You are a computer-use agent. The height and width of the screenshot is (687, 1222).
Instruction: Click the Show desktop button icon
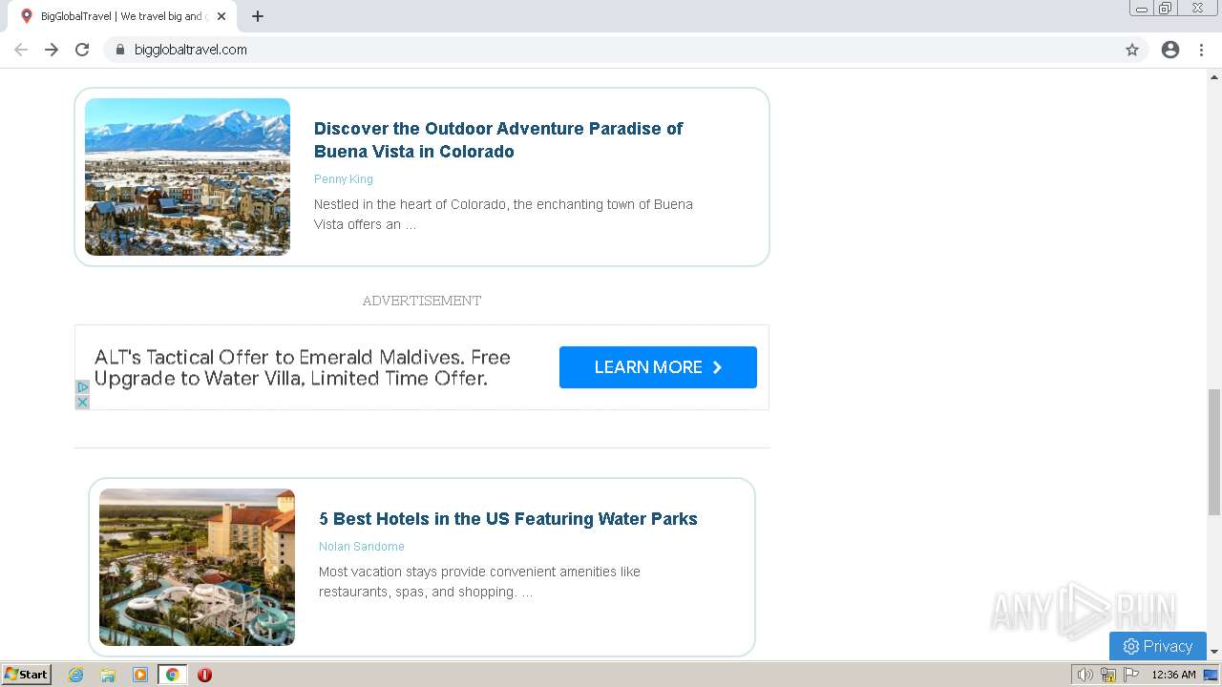[1211, 675]
